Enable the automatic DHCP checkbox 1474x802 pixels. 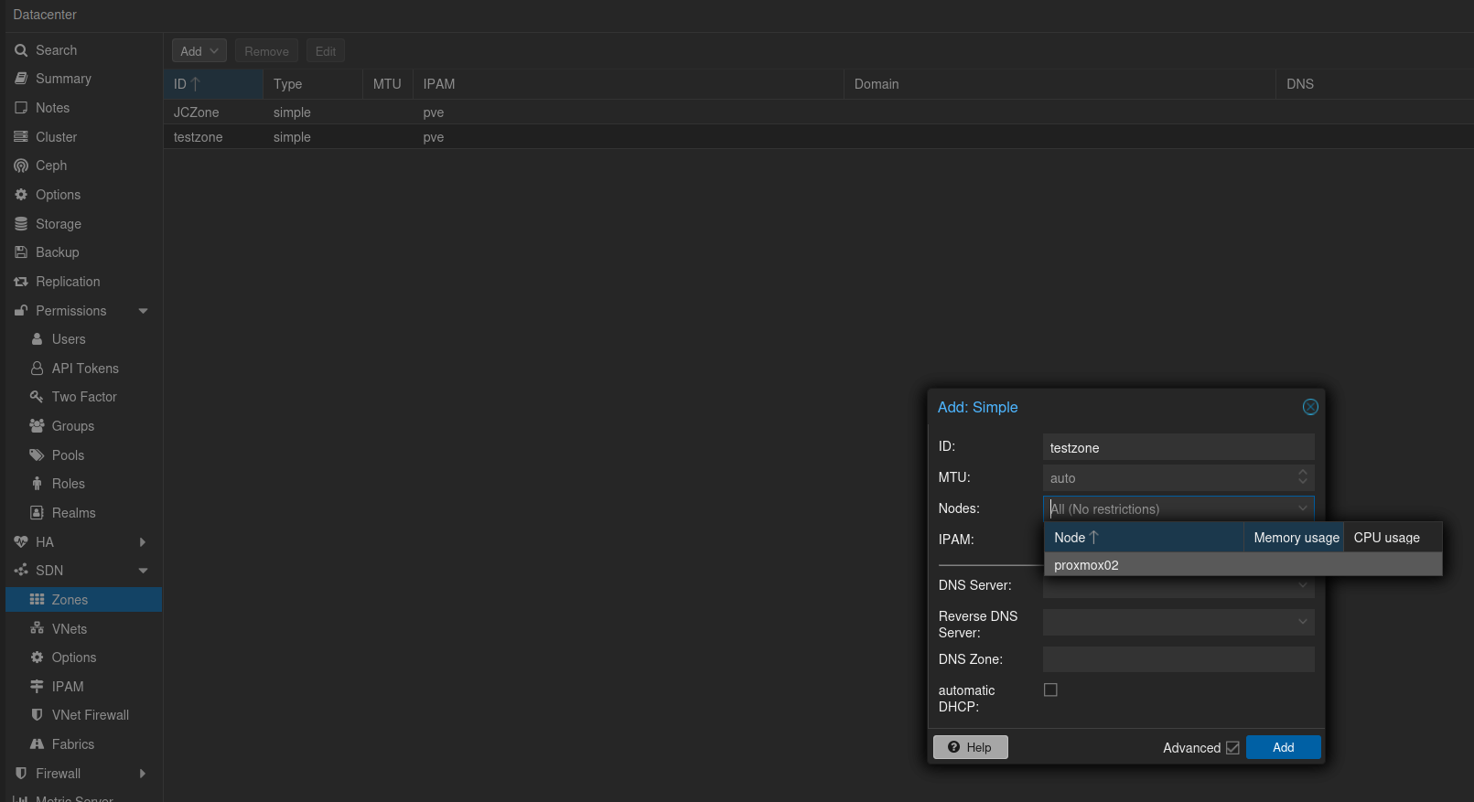click(x=1050, y=690)
